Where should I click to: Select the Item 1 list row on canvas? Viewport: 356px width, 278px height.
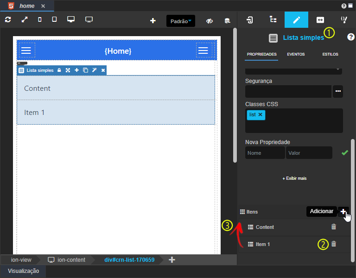point(116,112)
